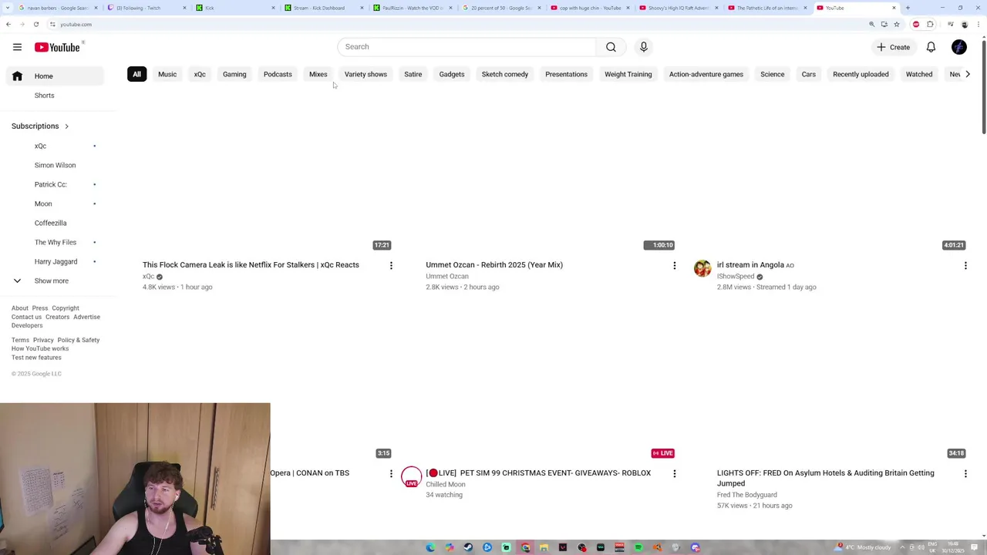Viewport: 987px width, 555px height.
Task: Open options for Ummet Ozcan Rebirth 2025 video
Action: click(675, 265)
